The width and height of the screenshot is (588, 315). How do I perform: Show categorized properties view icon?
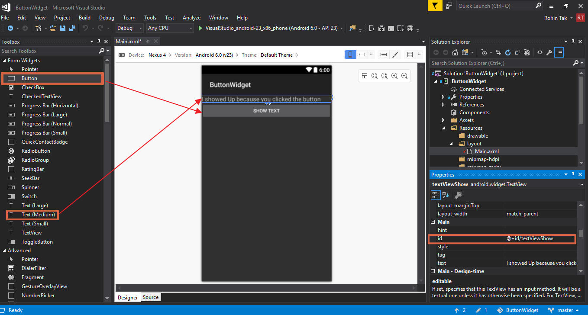tap(436, 195)
